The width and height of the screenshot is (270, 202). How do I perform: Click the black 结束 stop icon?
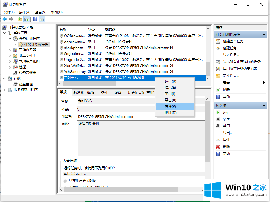[218, 119]
